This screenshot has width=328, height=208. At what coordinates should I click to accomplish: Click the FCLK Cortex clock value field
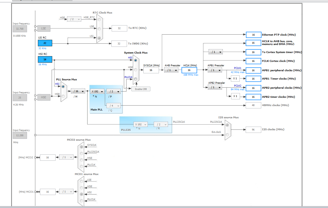(x=253, y=61)
